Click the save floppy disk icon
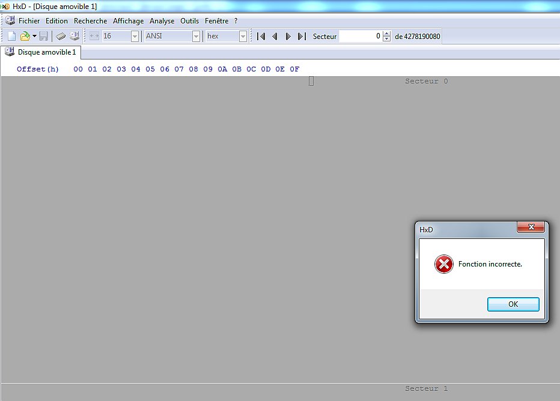Viewport: 560px width, 401px height. tap(44, 36)
